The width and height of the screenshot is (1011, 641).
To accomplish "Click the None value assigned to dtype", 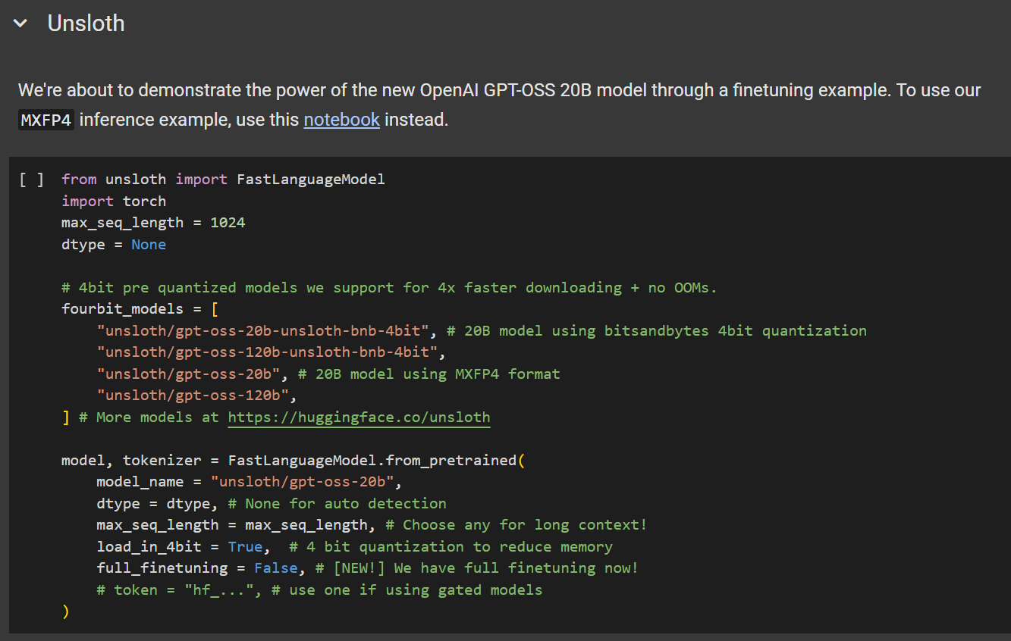I will [x=149, y=245].
